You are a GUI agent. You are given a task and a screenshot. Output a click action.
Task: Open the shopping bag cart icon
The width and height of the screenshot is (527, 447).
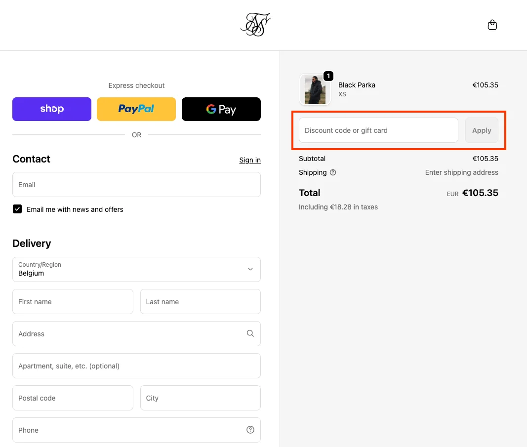pyautogui.click(x=492, y=25)
